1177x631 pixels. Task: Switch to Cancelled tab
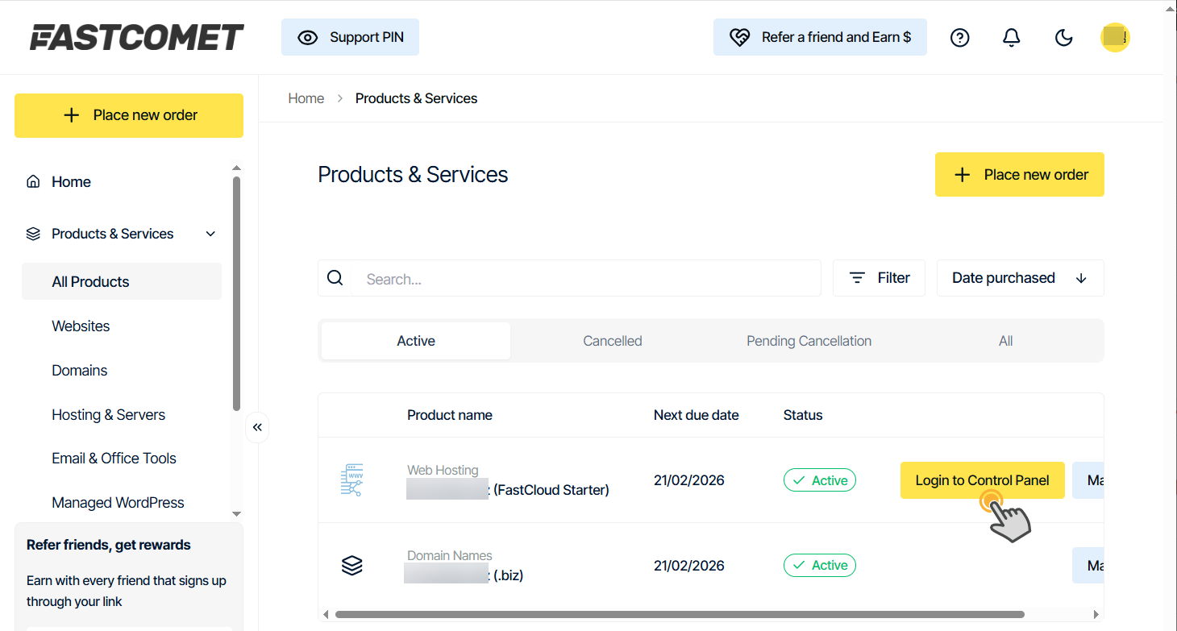(613, 341)
